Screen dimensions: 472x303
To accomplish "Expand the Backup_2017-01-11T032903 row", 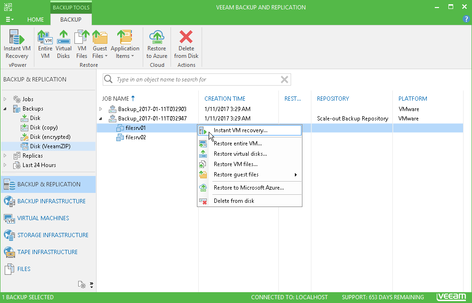I will pyautogui.click(x=101, y=109).
